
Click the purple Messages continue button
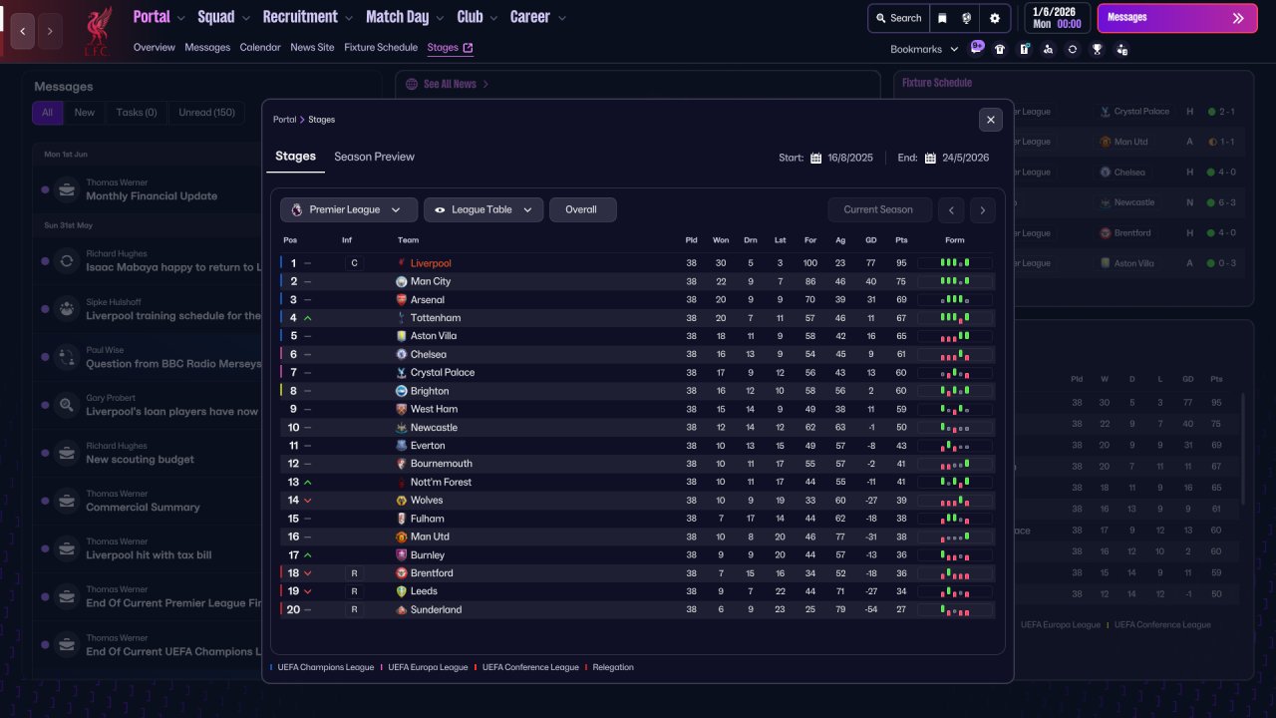pyautogui.click(x=1177, y=18)
